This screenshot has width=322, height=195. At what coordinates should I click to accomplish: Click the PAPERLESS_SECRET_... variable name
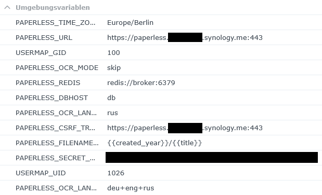pyautogui.click(x=56, y=158)
